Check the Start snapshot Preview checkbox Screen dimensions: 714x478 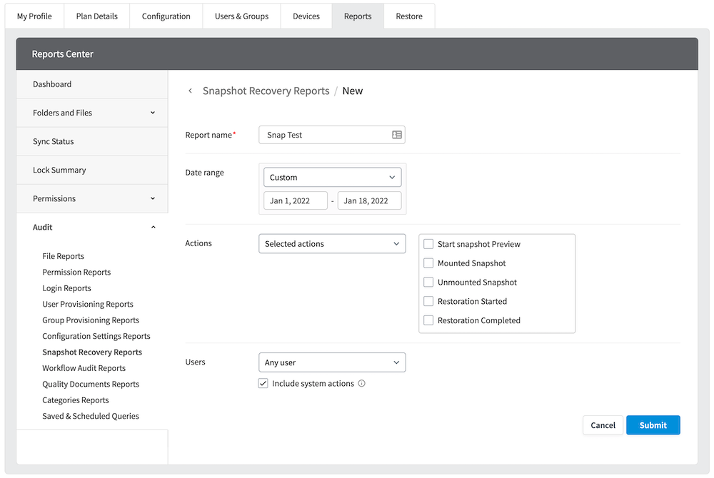click(428, 243)
